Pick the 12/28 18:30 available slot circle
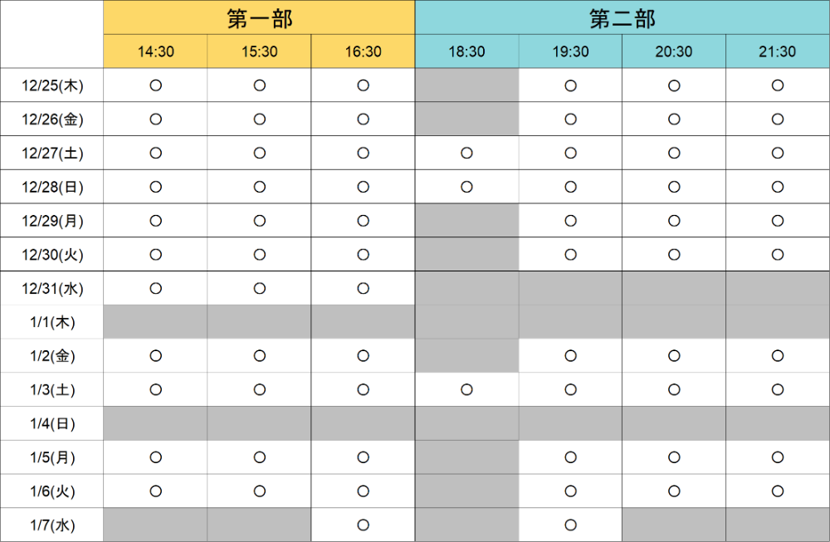The width and height of the screenshot is (830, 542). click(x=466, y=187)
